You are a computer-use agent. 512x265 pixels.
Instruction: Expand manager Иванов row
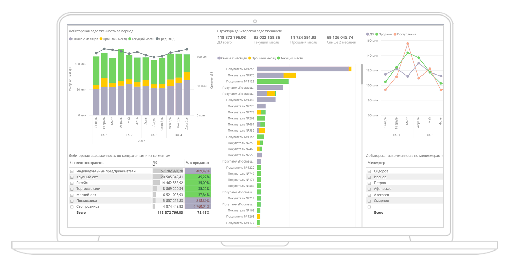pyautogui.click(x=369, y=177)
